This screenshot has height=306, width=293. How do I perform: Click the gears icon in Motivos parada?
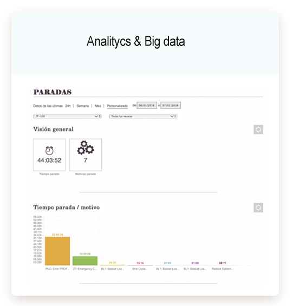[86, 148]
